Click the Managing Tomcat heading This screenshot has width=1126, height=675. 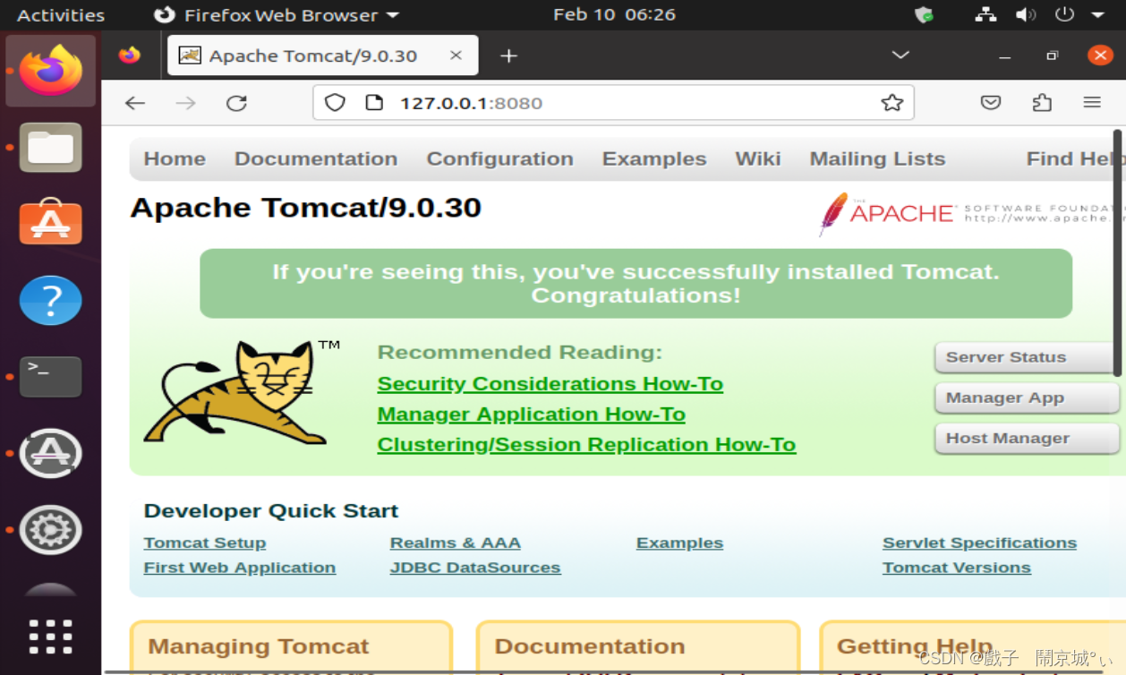(258, 646)
